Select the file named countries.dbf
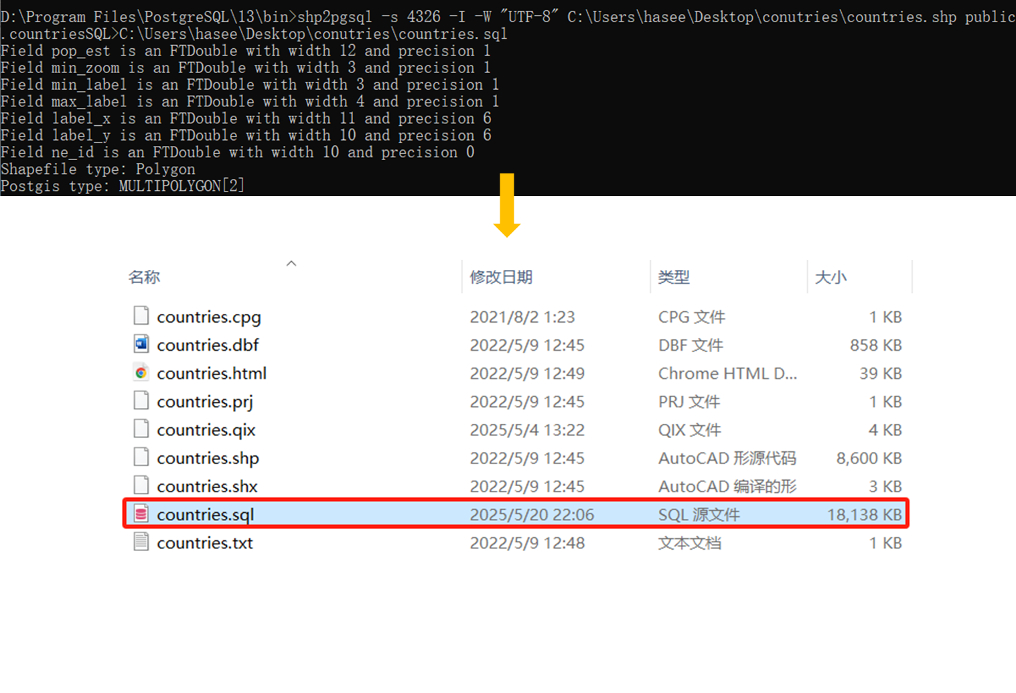 pyautogui.click(x=208, y=345)
